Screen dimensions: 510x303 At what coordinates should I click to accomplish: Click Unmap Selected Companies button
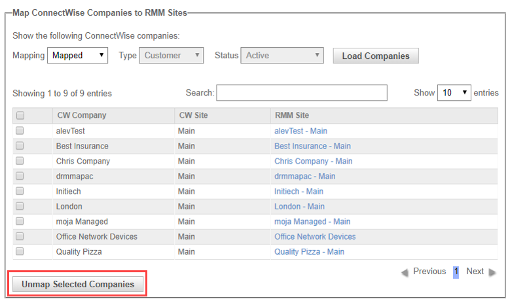(78, 284)
